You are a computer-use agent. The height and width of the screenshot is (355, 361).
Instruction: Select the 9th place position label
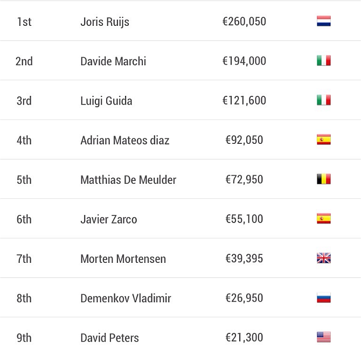(x=24, y=338)
